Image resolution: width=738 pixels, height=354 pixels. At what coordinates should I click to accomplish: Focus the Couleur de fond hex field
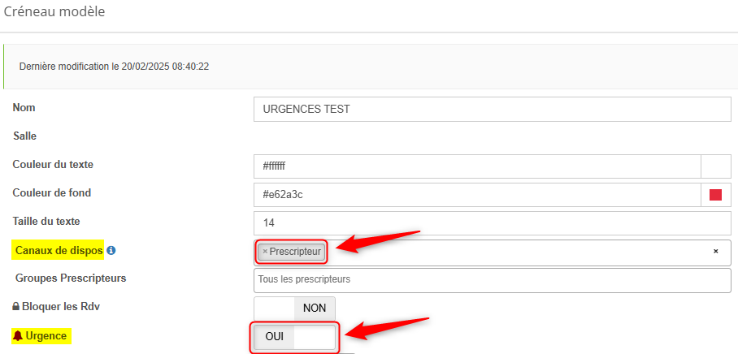[x=477, y=195]
